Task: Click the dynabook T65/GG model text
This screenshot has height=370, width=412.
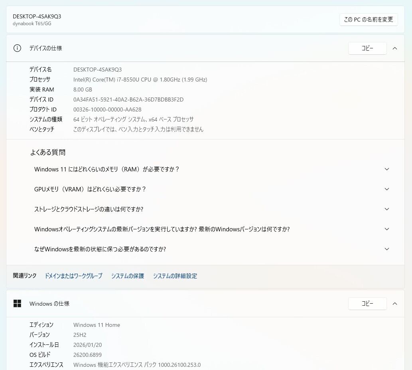Action: 32,24
